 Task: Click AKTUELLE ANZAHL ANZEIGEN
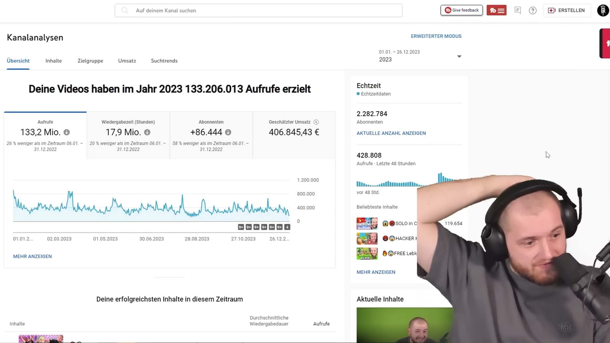tap(391, 133)
